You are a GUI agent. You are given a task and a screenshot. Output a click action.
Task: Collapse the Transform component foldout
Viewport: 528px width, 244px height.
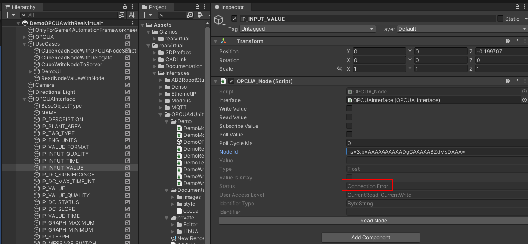click(216, 41)
